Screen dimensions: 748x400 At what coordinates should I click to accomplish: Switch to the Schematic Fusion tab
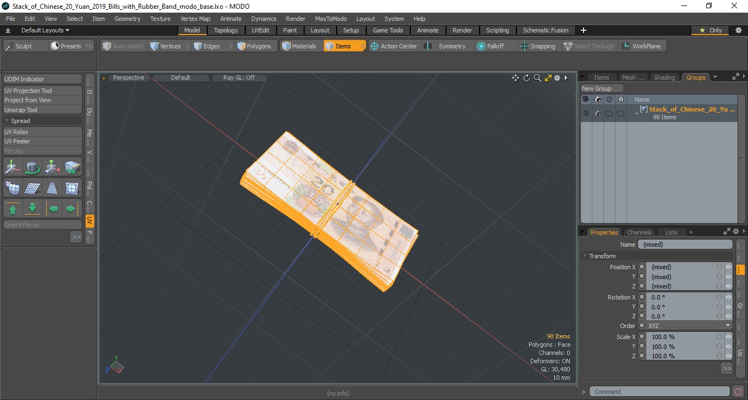546,30
